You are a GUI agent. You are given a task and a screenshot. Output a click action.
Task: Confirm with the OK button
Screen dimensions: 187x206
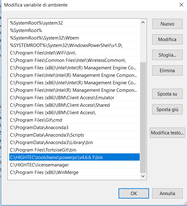tap(133, 194)
